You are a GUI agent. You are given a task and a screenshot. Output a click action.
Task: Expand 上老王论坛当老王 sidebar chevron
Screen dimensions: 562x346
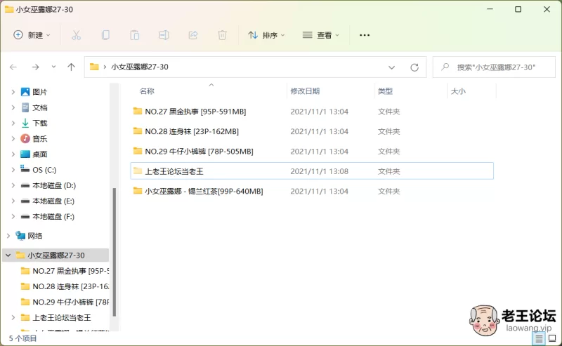pyautogui.click(x=13, y=318)
